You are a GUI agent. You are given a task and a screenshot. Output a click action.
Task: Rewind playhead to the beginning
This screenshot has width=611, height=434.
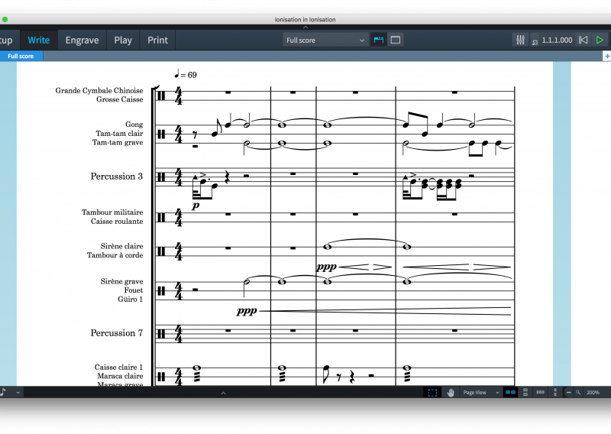[x=583, y=40]
